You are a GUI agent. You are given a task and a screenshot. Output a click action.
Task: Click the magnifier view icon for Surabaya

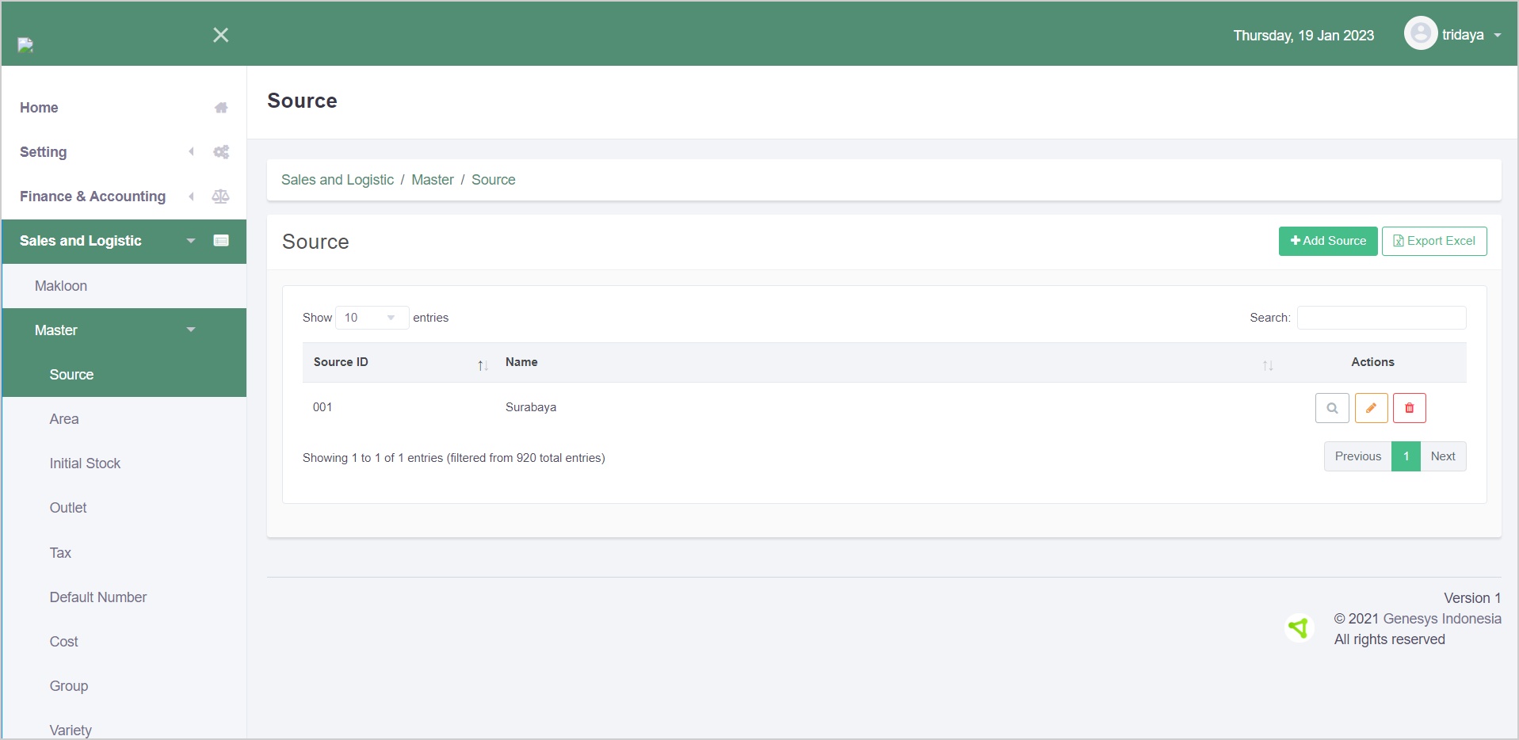click(x=1332, y=408)
